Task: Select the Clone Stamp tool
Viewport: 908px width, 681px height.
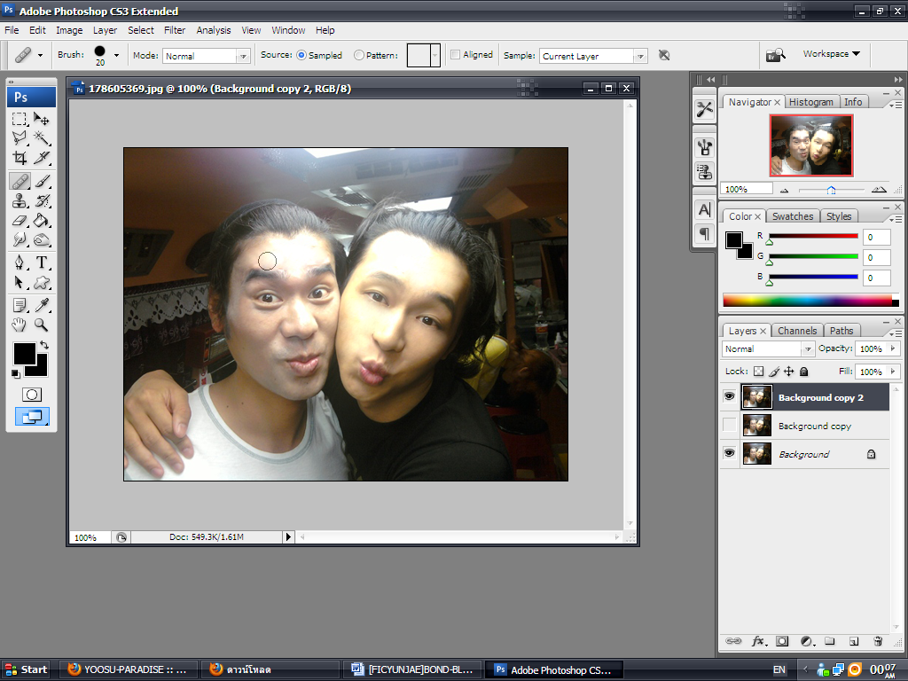Action: point(20,200)
